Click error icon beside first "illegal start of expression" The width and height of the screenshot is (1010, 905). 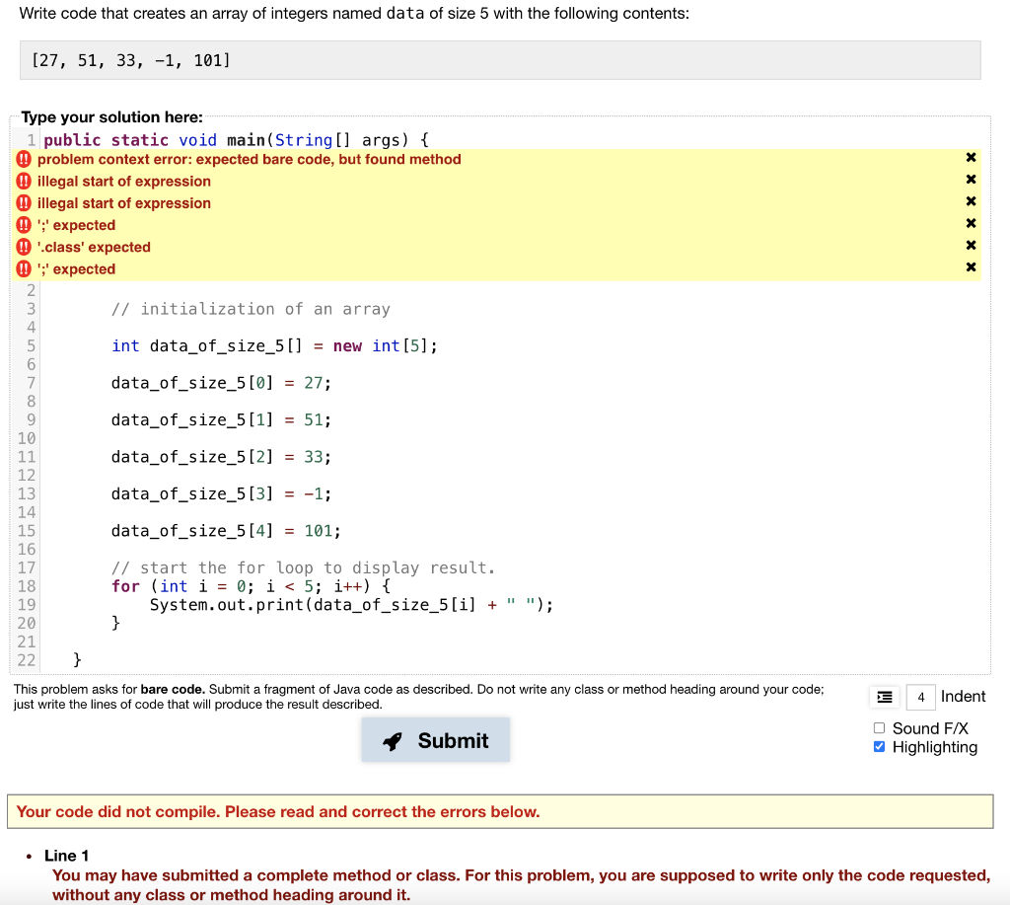pos(24,181)
